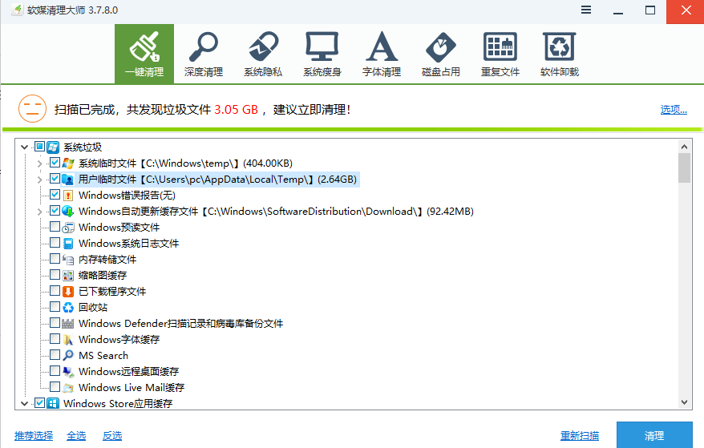Click the Windows远程桌面缓存 icon
This screenshot has width=704, height=448.
click(68, 371)
